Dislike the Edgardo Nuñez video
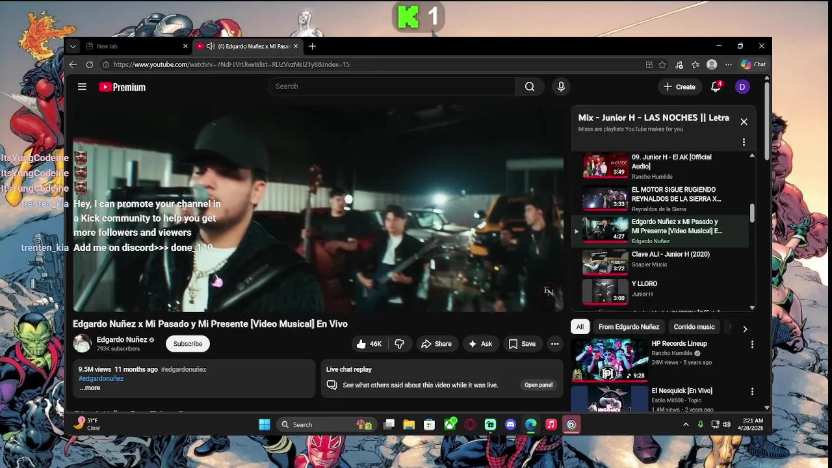 tap(400, 344)
